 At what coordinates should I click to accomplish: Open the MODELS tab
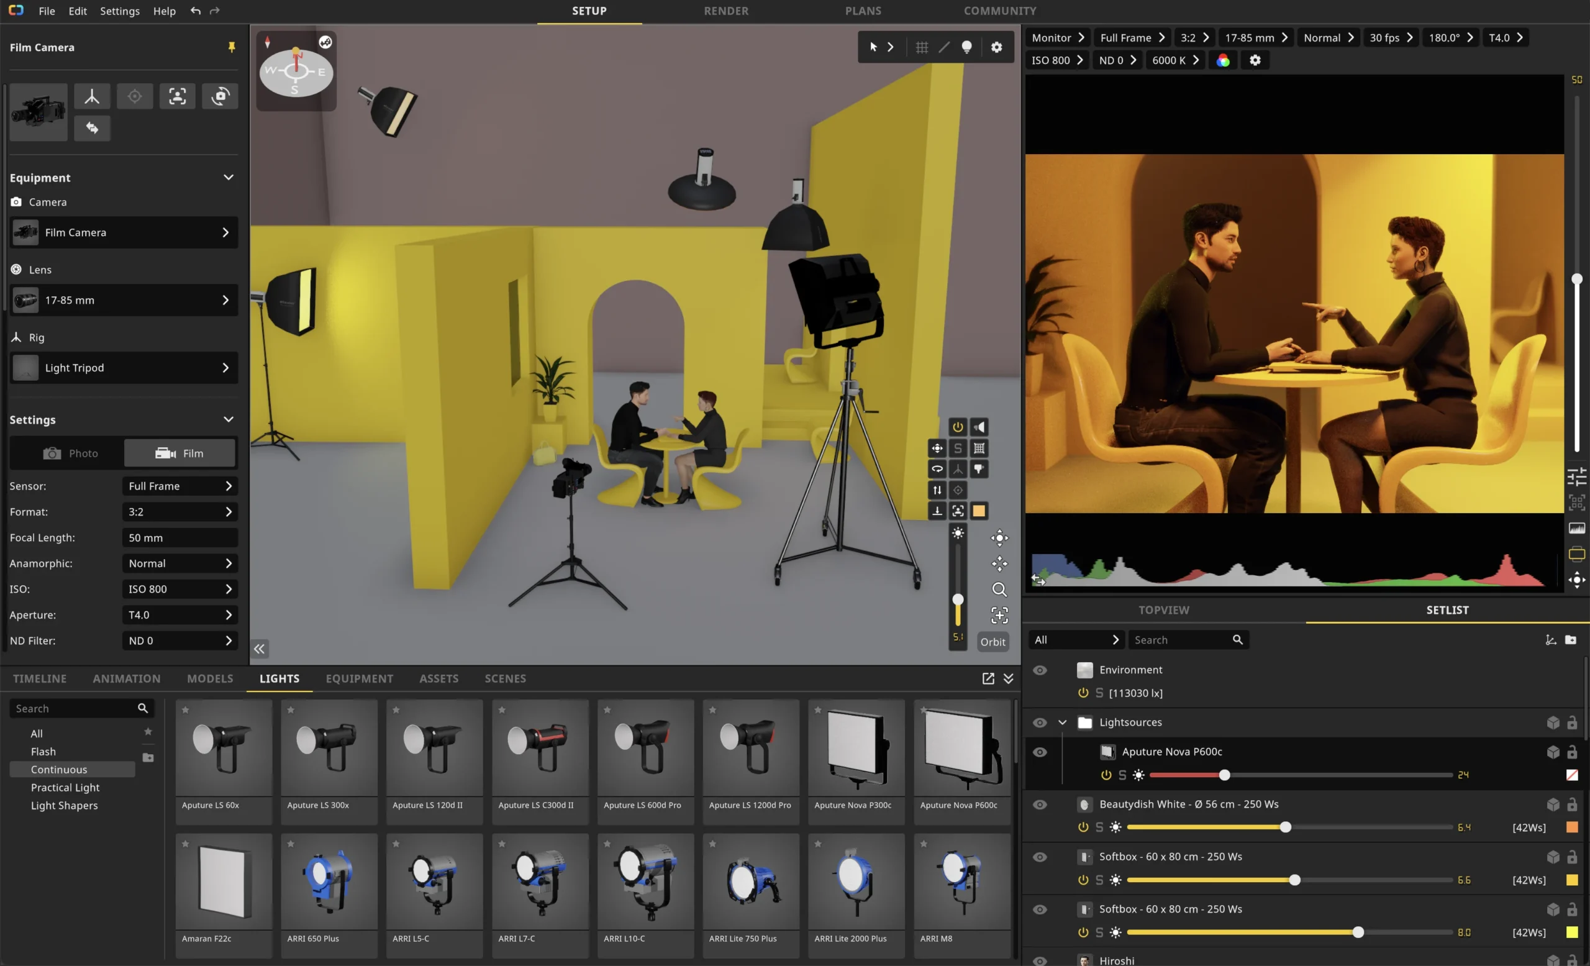tap(210, 679)
